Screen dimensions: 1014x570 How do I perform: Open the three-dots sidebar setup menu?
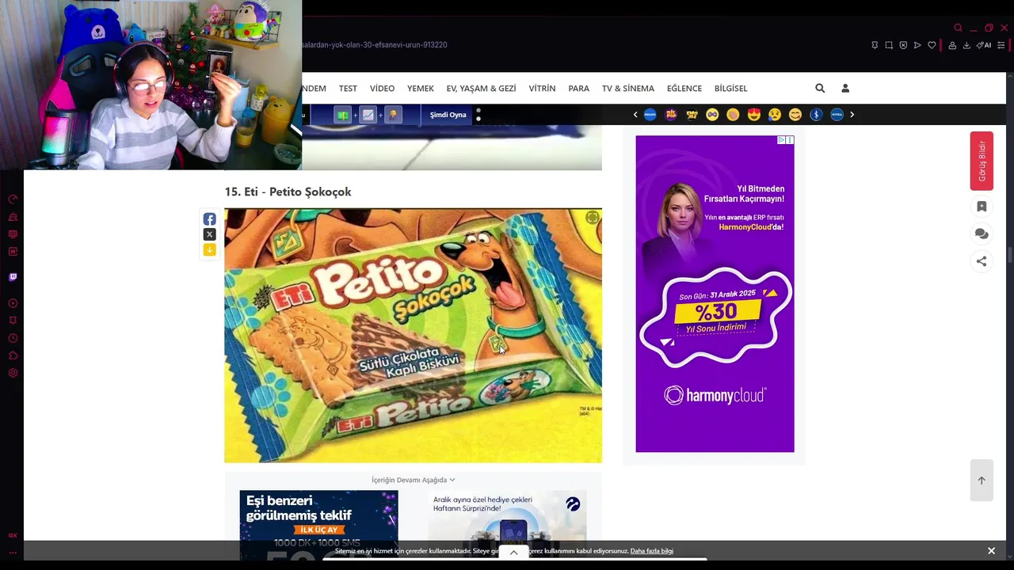(x=13, y=553)
